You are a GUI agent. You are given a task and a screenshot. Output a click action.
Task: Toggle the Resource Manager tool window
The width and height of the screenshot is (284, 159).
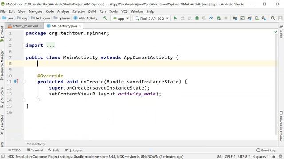tap(2, 65)
